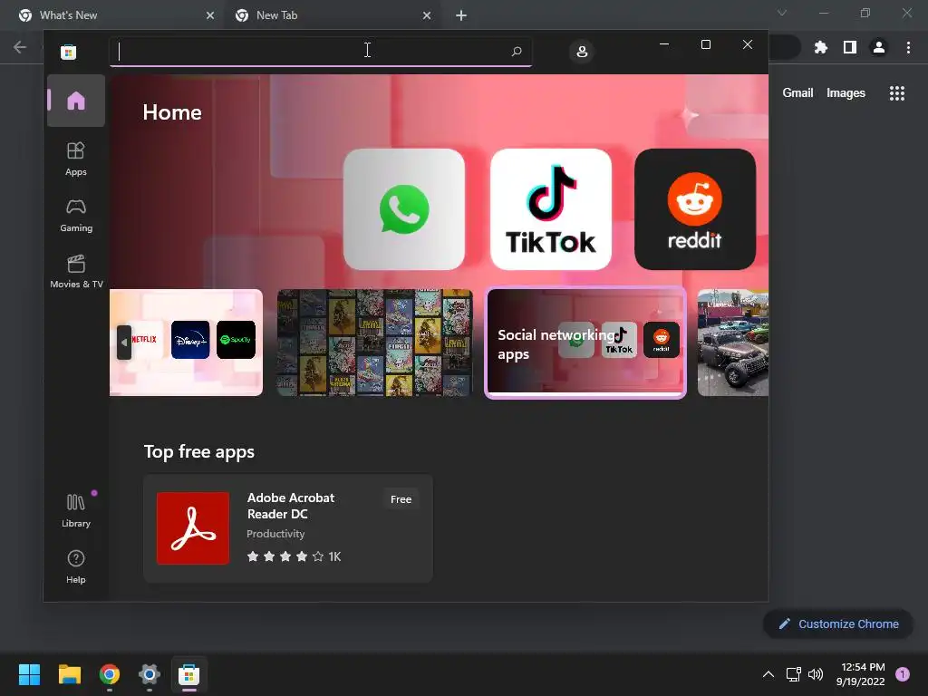
Task: Open the Gaming section in sidebar
Action: (76, 215)
